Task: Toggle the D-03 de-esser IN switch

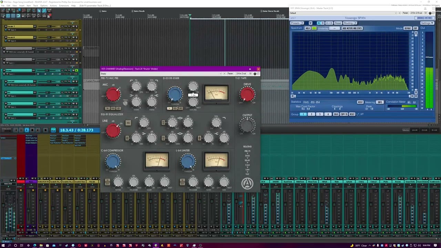Action: click(169, 108)
